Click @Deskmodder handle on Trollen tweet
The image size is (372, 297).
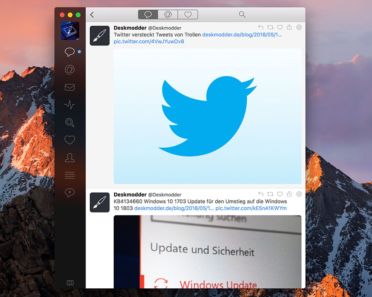[x=165, y=28]
